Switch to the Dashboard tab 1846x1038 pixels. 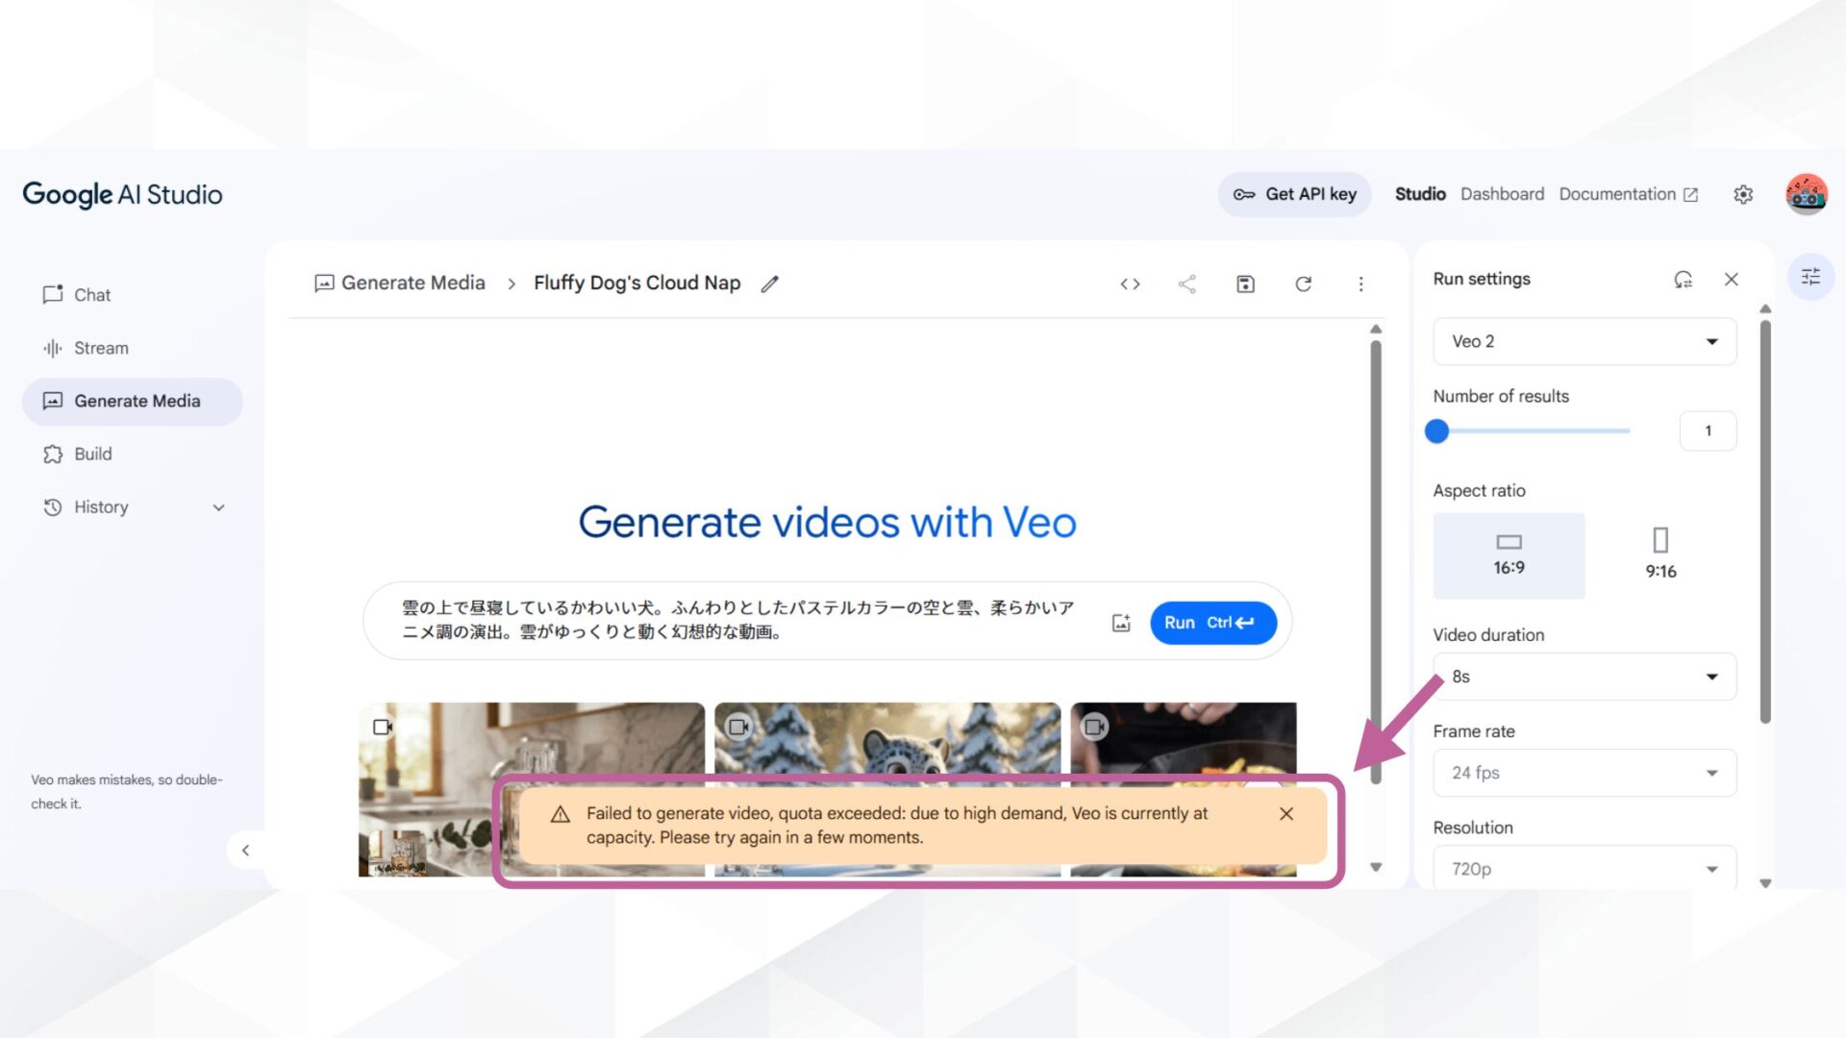click(1502, 193)
